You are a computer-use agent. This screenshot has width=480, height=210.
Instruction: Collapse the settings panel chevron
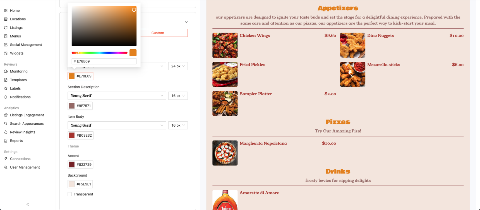tap(186, 22)
